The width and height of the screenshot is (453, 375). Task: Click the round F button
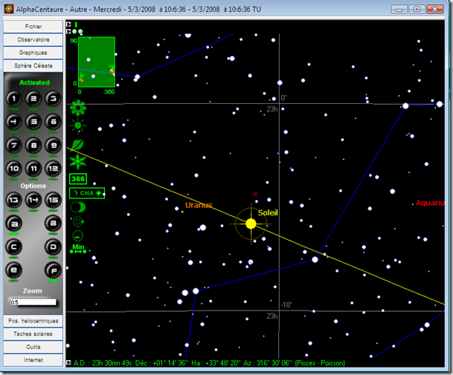[x=53, y=270]
